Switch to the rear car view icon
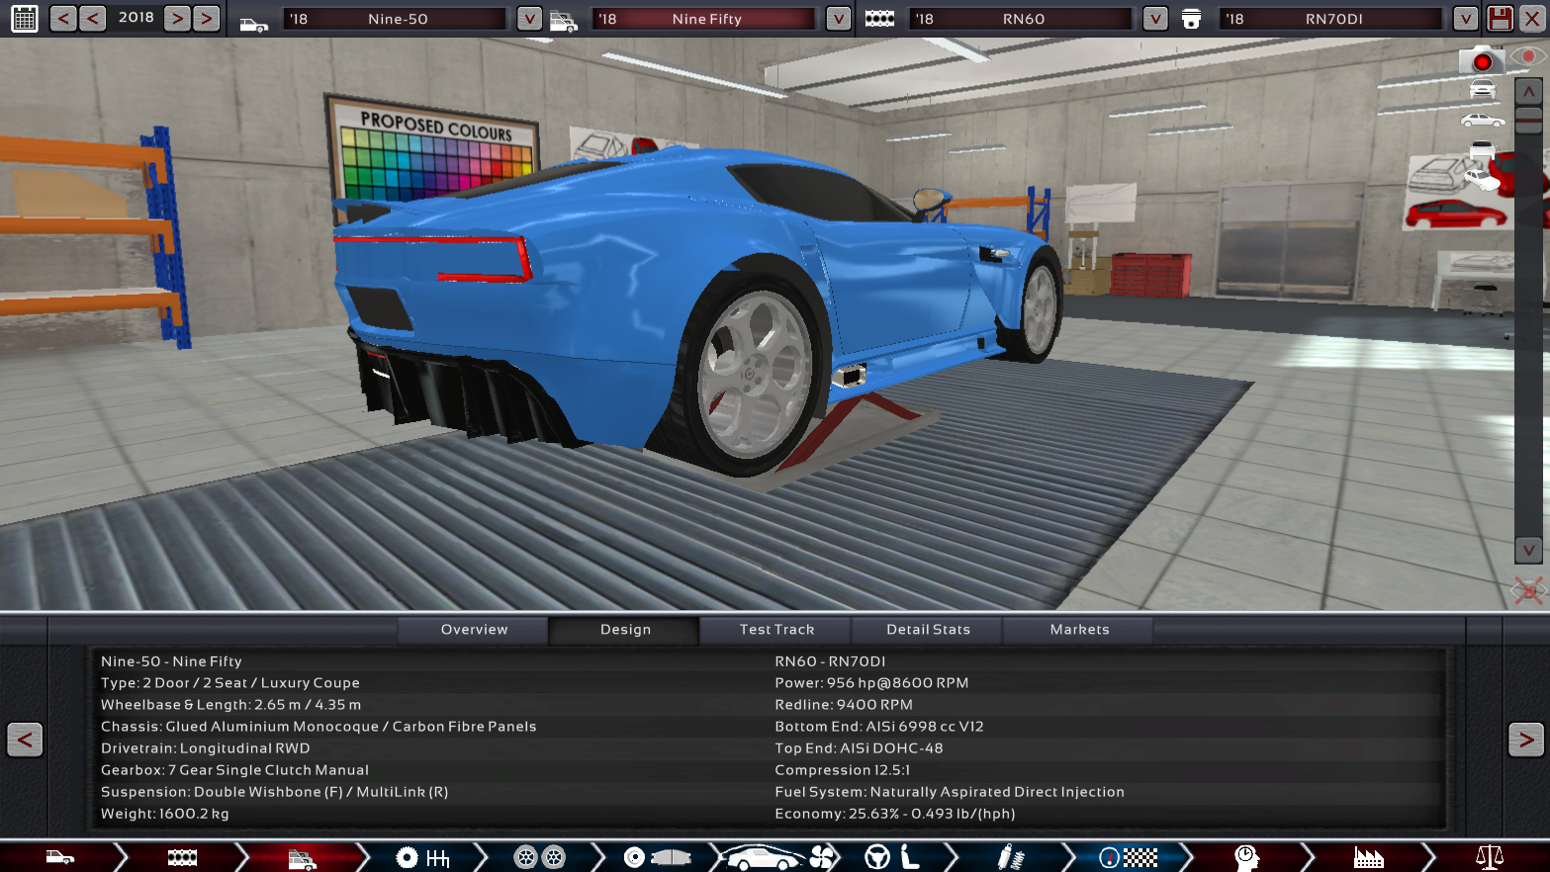The width and height of the screenshot is (1550, 872). [x=1482, y=150]
